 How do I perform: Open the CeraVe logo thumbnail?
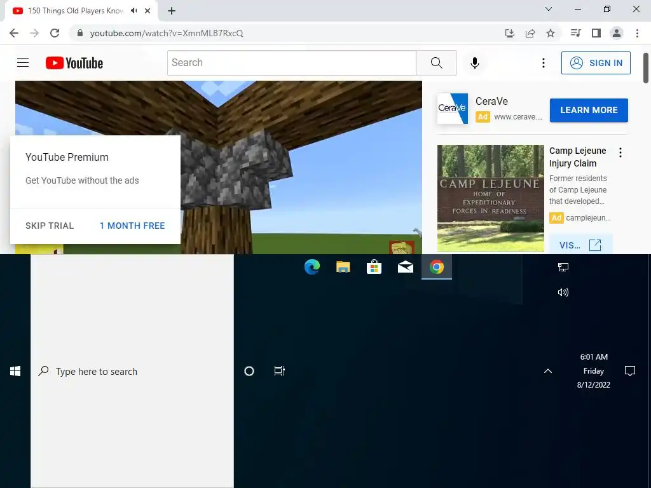[x=453, y=108]
